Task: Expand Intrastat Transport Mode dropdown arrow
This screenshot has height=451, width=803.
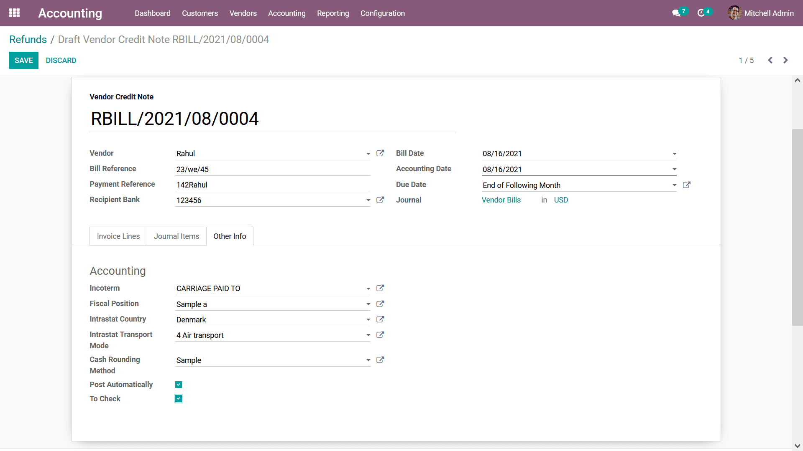Action: (368, 335)
